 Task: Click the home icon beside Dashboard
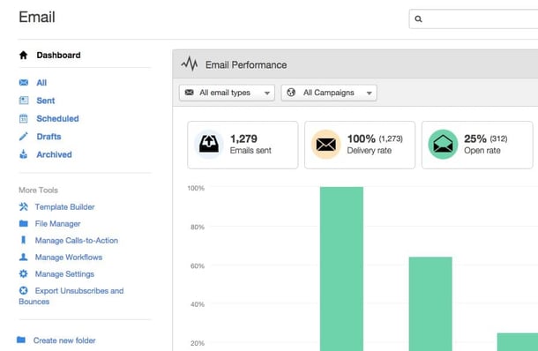pos(23,56)
